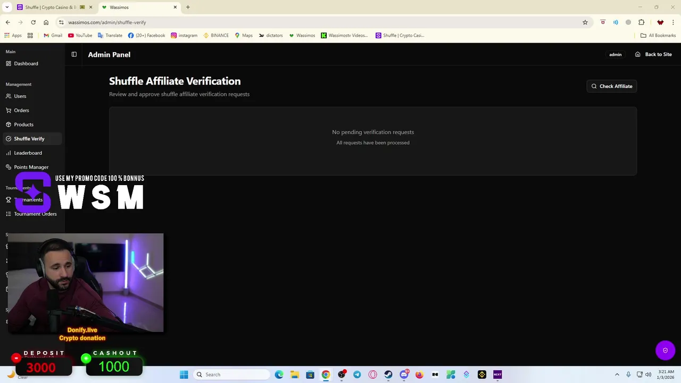This screenshot has height=383, width=681.
Task: Open the Windows Start menu
Action: 184,374
